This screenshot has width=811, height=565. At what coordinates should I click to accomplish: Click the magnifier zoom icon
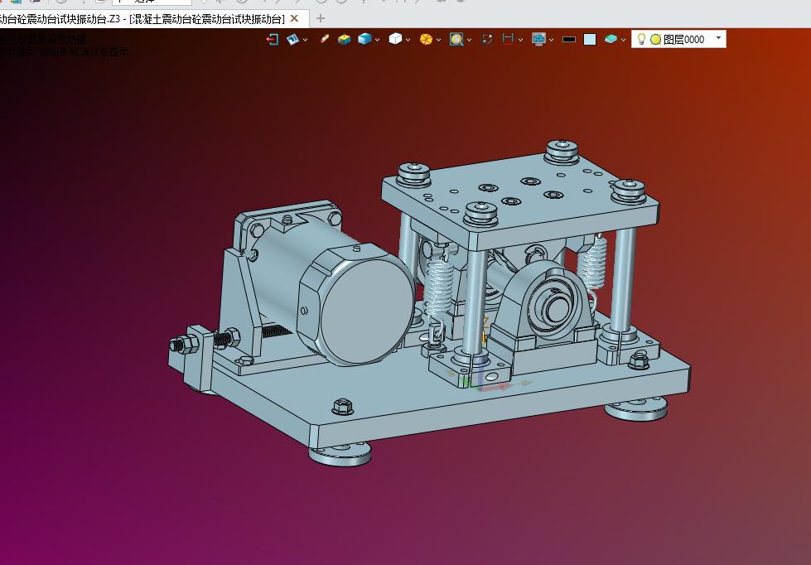[456, 39]
